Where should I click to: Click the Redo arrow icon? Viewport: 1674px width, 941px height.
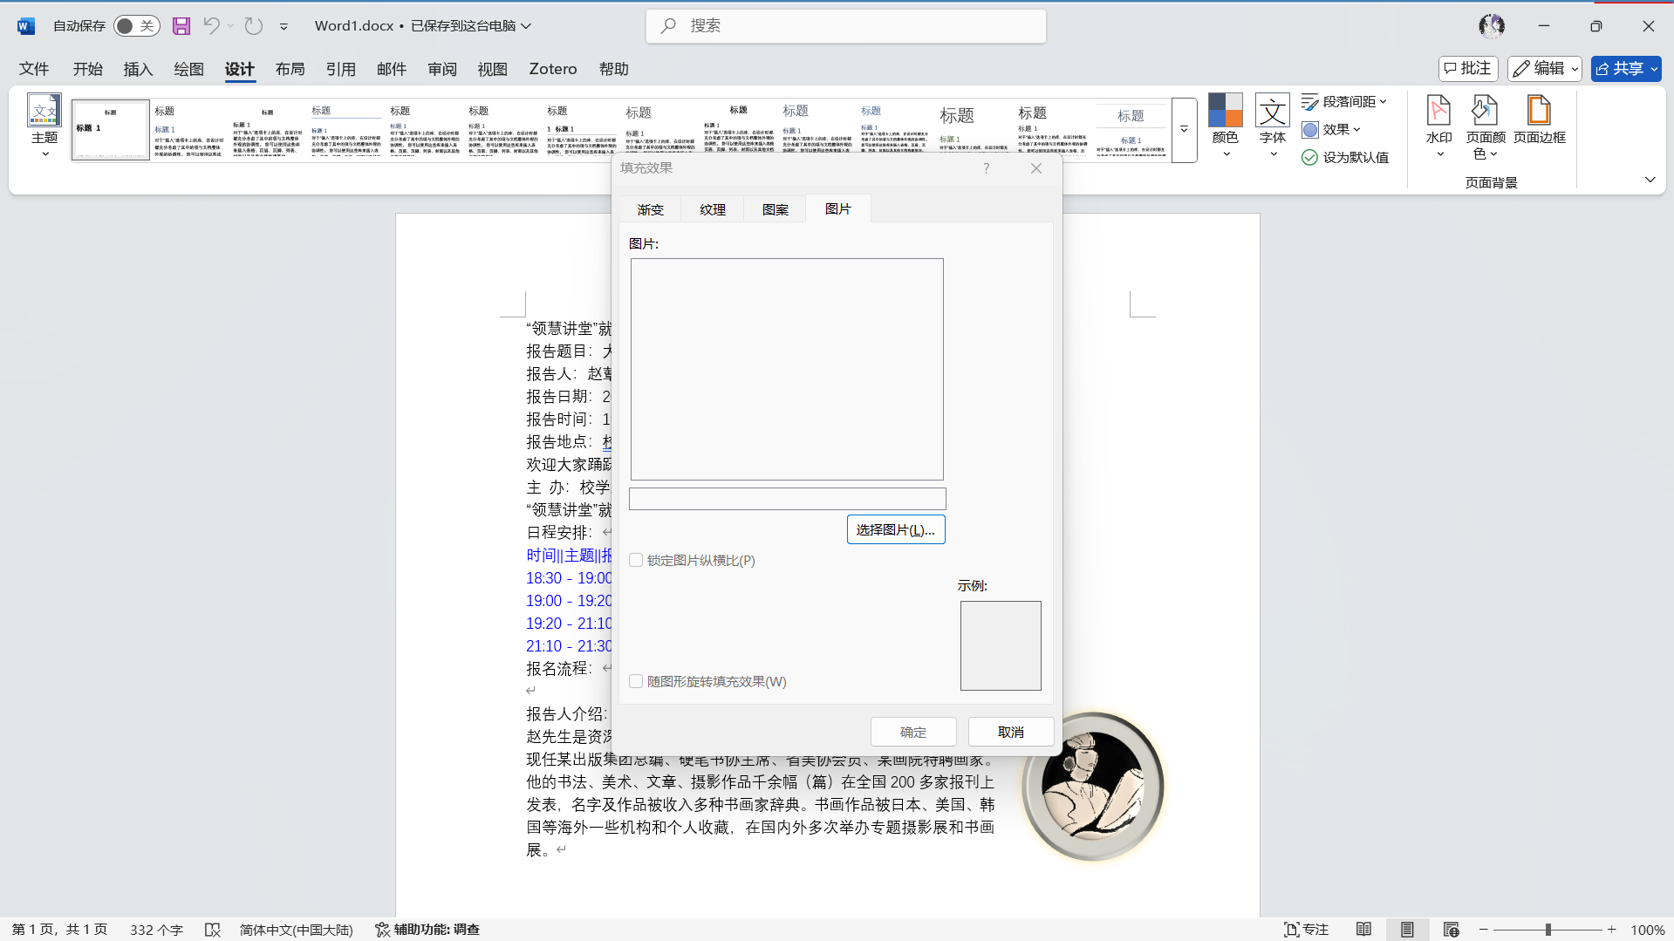pyautogui.click(x=254, y=26)
